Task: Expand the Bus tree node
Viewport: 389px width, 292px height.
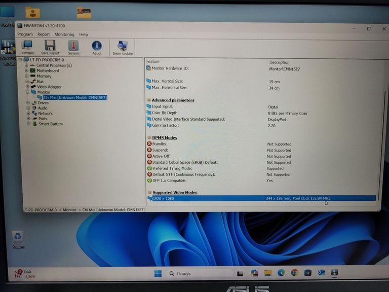Action: 27,81
